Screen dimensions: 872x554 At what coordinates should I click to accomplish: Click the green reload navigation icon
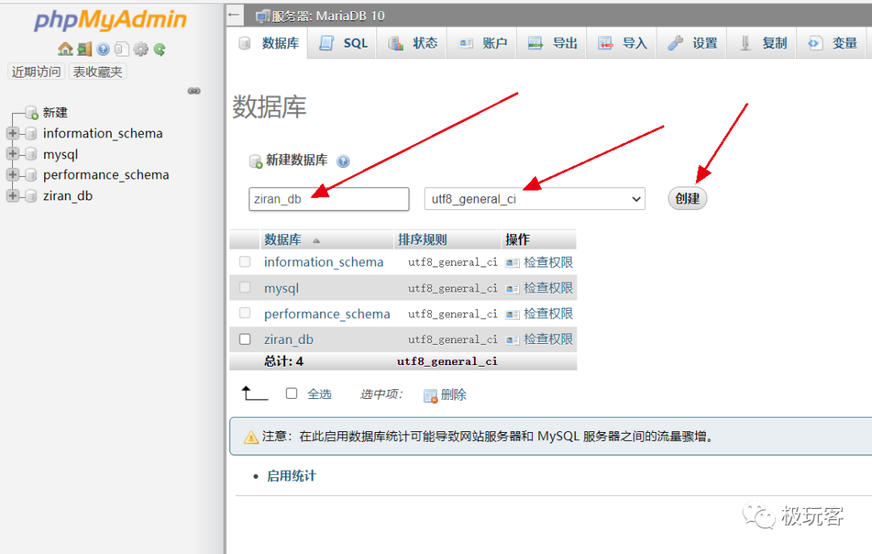click(160, 49)
